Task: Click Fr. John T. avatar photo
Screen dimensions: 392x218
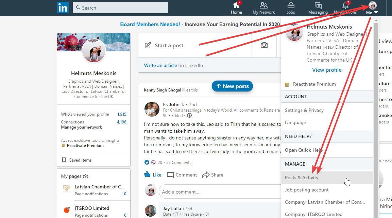Action: pyautogui.click(x=152, y=109)
